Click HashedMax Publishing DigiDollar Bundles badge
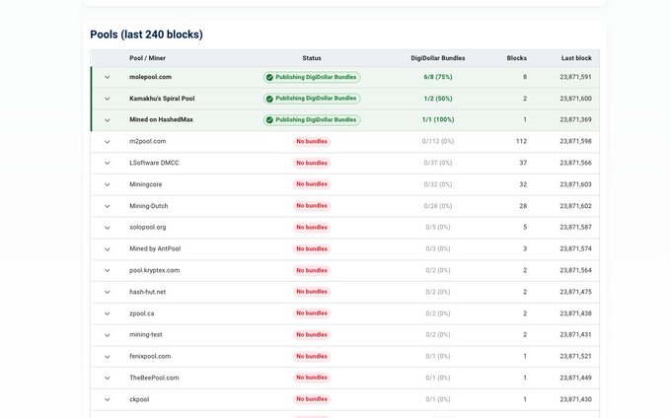 [x=312, y=119]
